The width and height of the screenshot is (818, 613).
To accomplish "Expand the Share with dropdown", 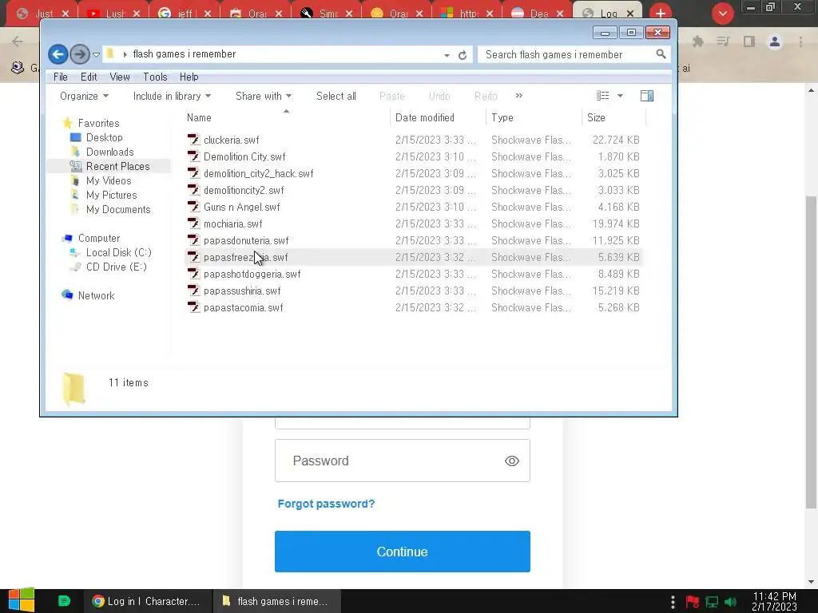I will [x=264, y=96].
